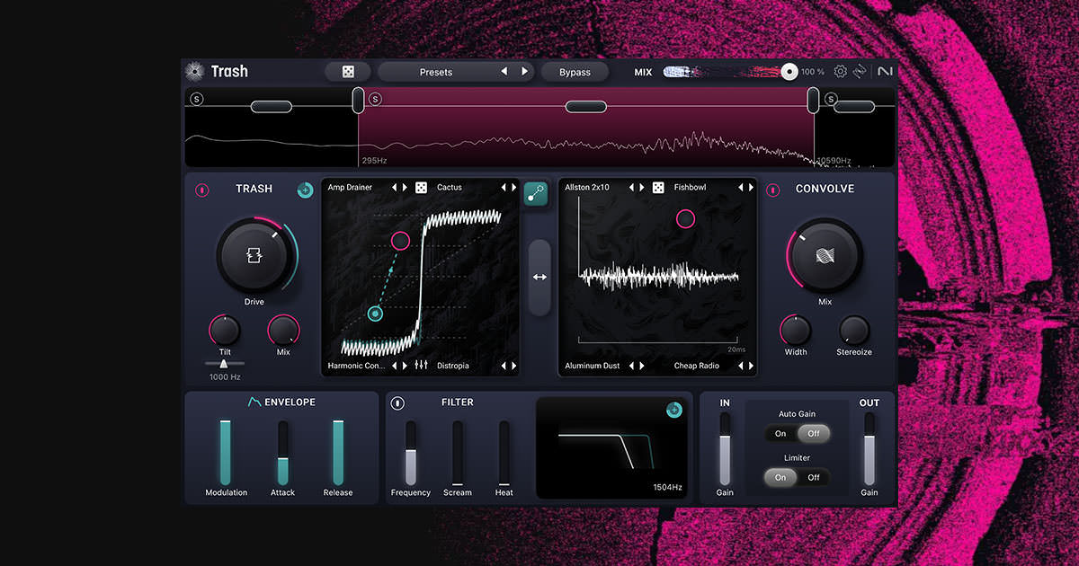1079x566 pixels.
Task: Click the Trash modulation teal circle icon
Action: (305, 190)
